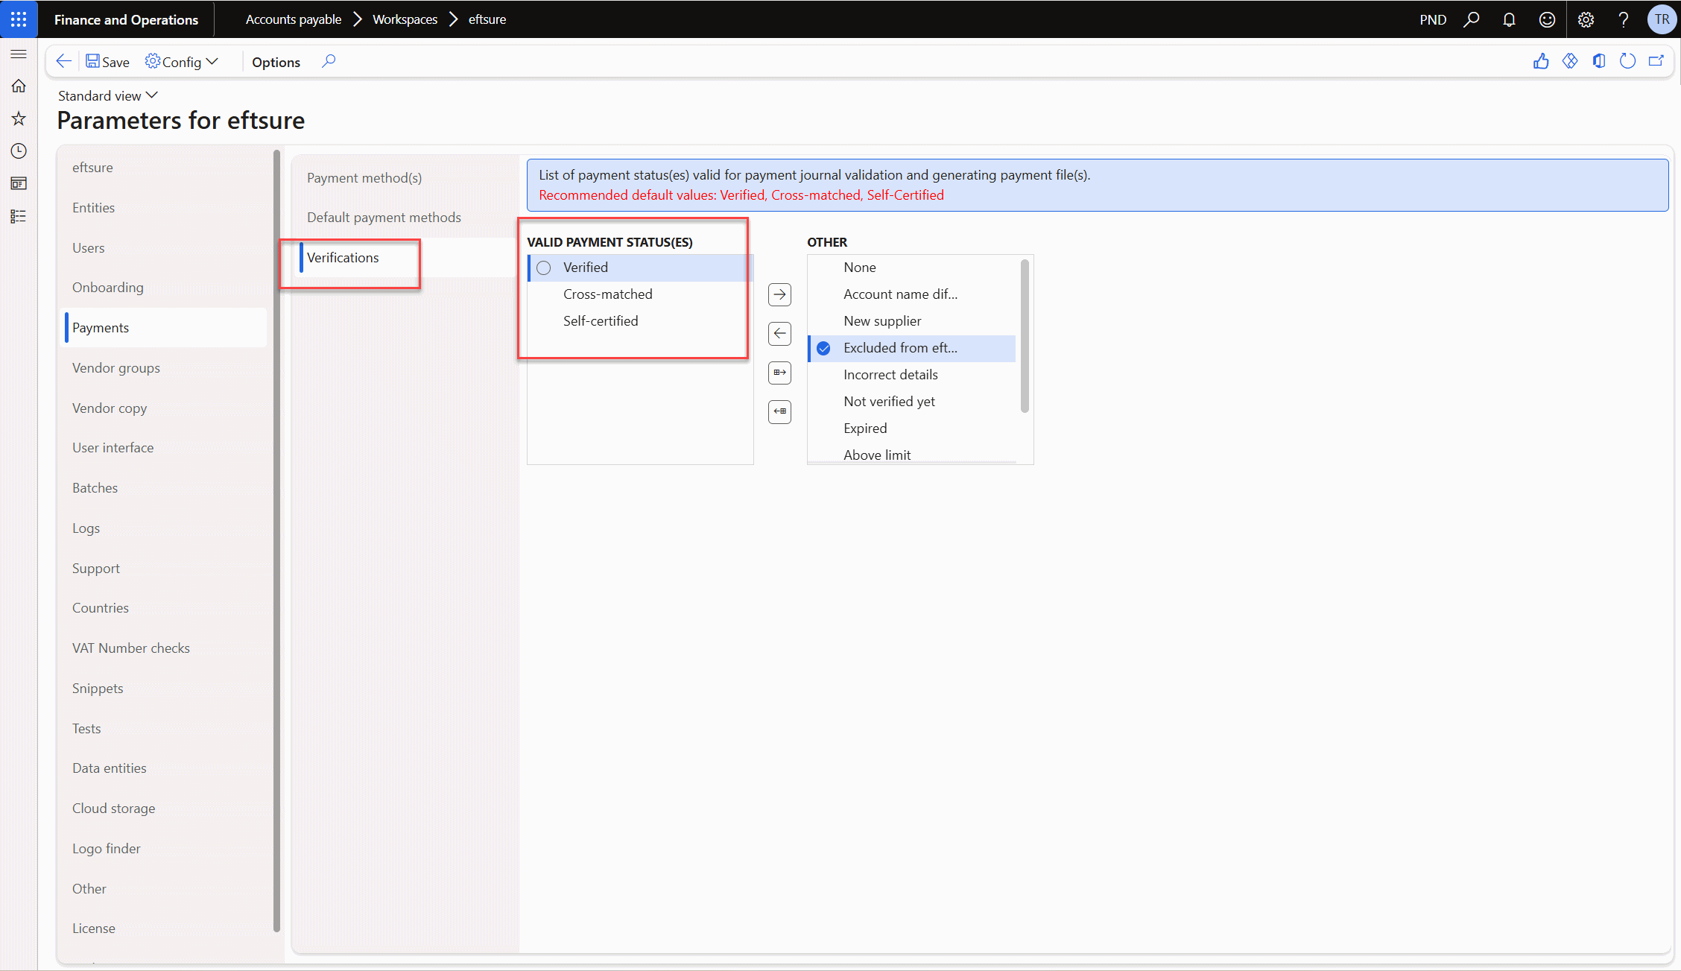Select Self-certified in valid statuses
Screen dimensions: 1681x971
(641, 321)
